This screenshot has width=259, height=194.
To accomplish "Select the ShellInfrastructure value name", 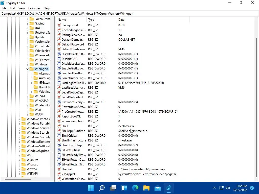I will [x=74, y=140].
